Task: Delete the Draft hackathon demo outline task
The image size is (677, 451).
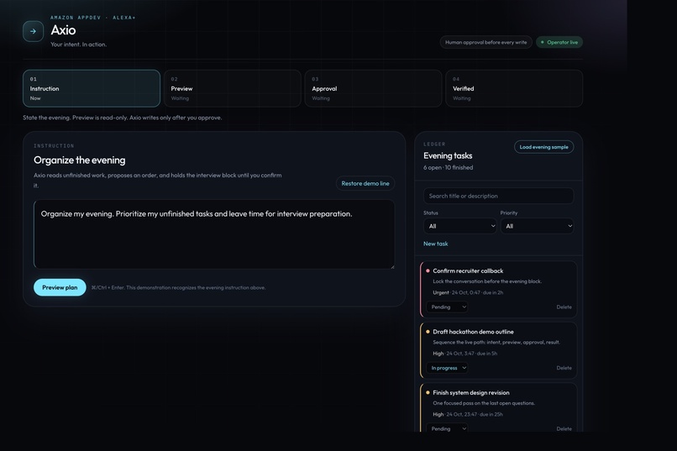Action: [x=564, y=368]
